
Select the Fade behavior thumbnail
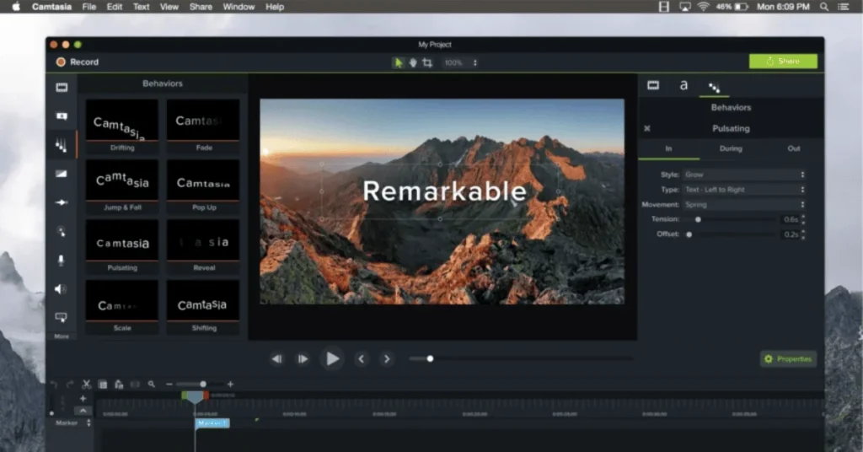pyautogui.click(x=204, y=126)
